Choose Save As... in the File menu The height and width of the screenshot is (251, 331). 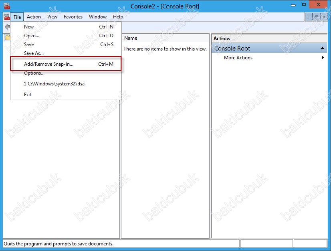66,53
